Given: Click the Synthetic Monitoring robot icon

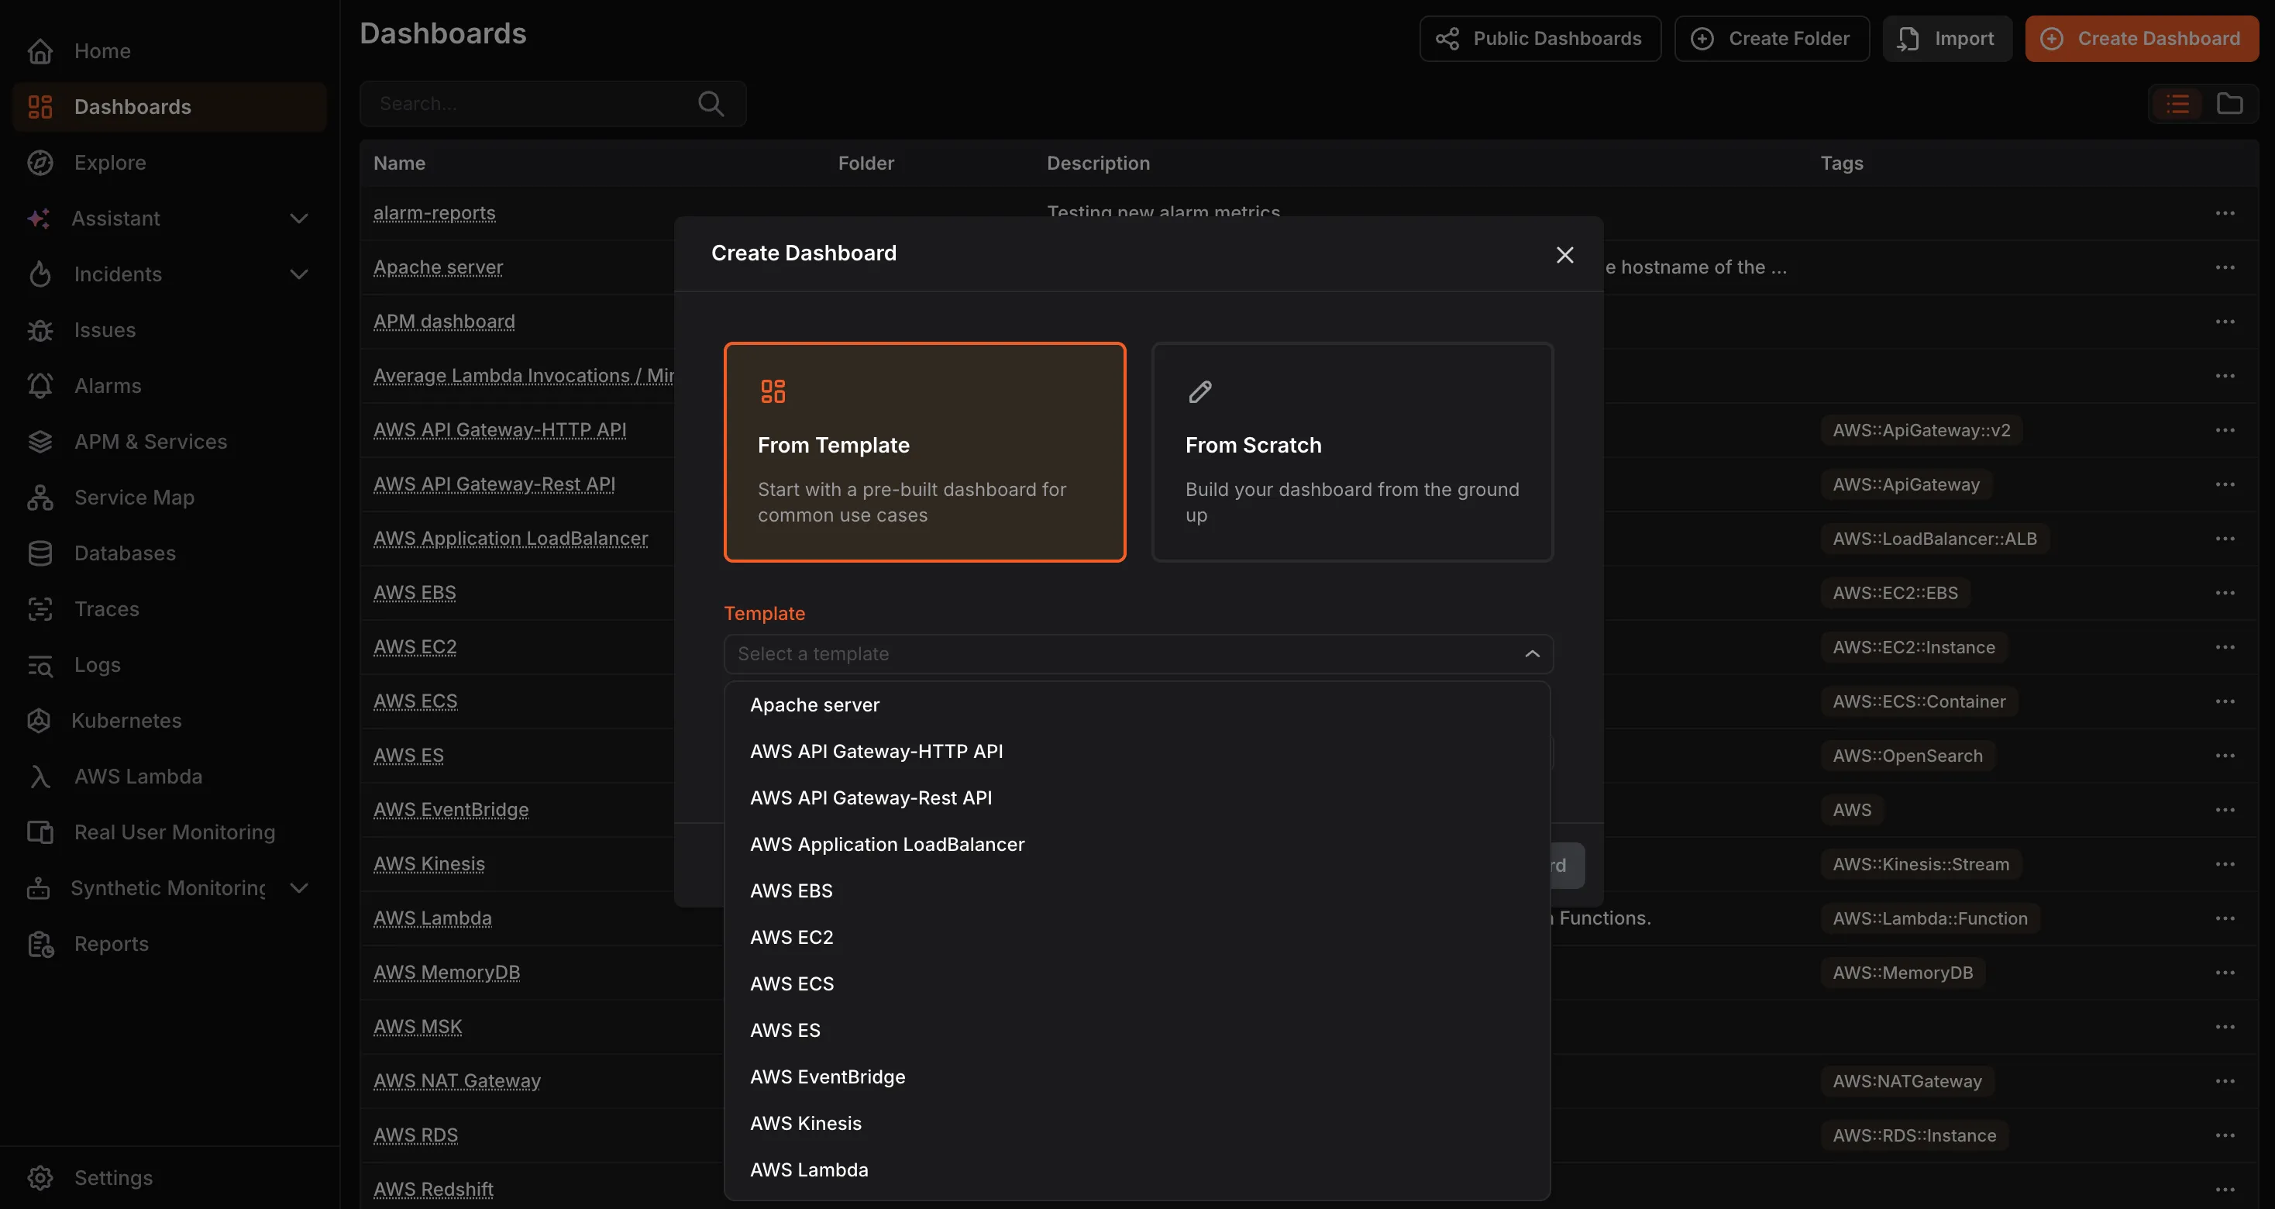Looking at the screenshot, I should point(39,887).
